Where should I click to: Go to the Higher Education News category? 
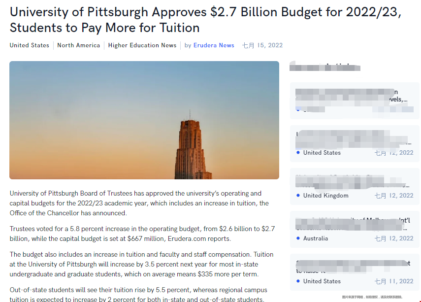pyautogui.click(x=142, y=45)
